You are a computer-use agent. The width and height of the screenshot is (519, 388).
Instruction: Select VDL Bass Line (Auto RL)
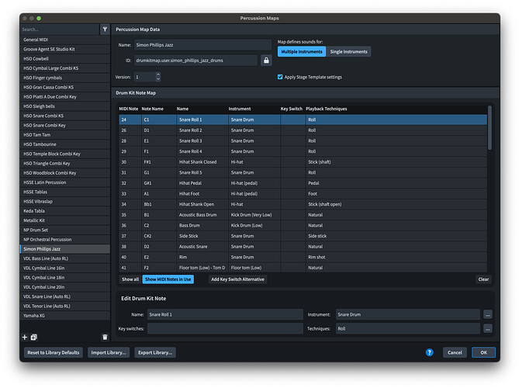(x=65, y=258)
